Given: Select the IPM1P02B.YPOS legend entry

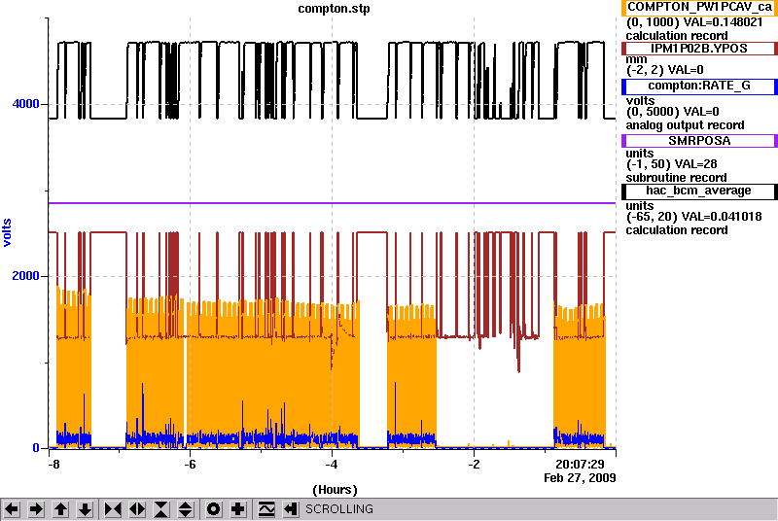Looking at the screenshot, I should (x=699, y=49).
